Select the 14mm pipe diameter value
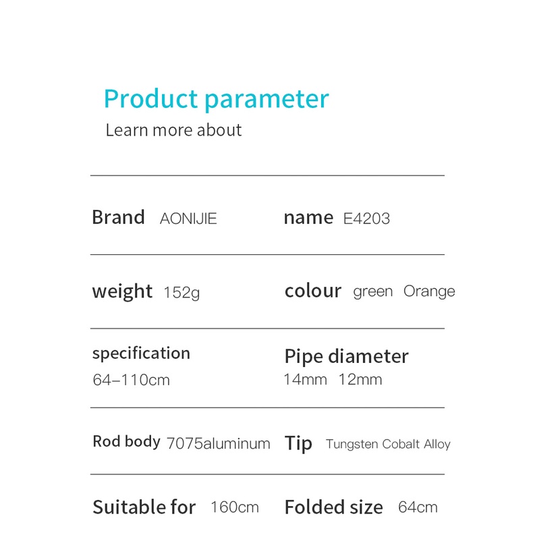Screen dimensions: 533x533 pyautogui.click(x=305, y=380)
